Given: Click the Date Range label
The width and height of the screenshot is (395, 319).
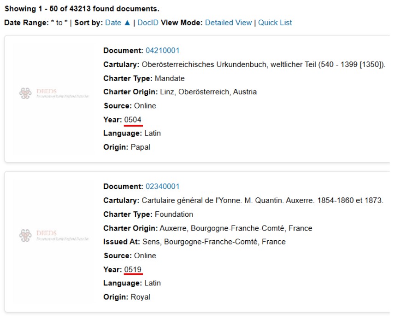Looking at the screenshot, I should pyautogui.click(x=26, y=23).
